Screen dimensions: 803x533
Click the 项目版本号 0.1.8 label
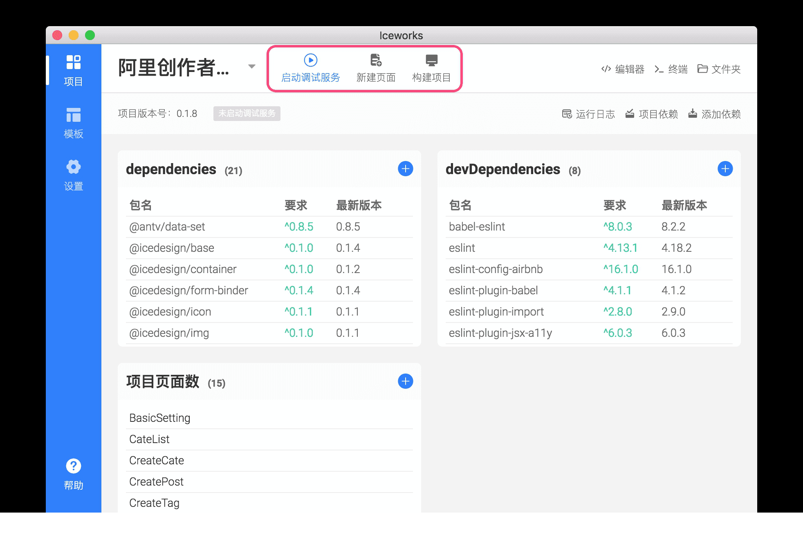tap(157, 114)
